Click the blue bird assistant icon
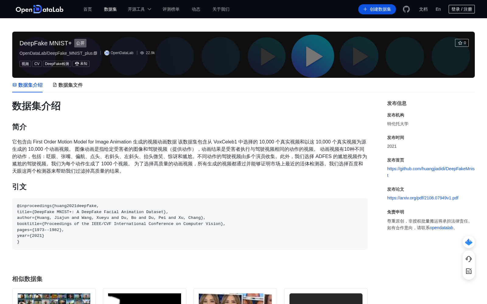The height and width of the screenshot is (304, 487). [469, 242]
